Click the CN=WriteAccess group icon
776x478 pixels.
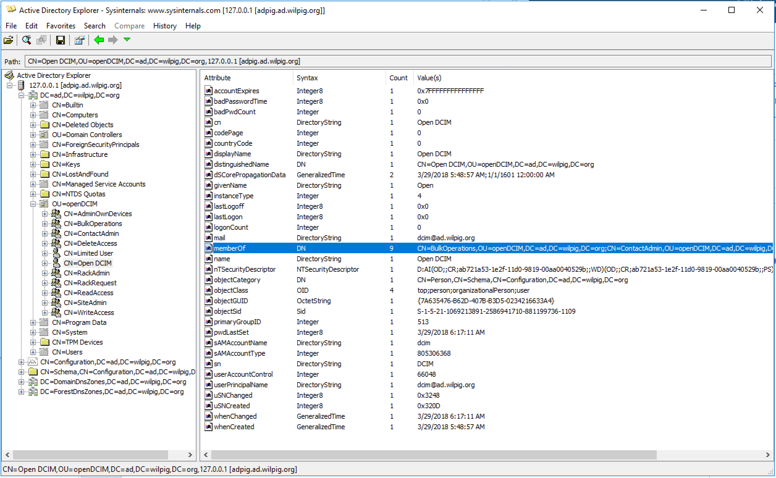56,312
